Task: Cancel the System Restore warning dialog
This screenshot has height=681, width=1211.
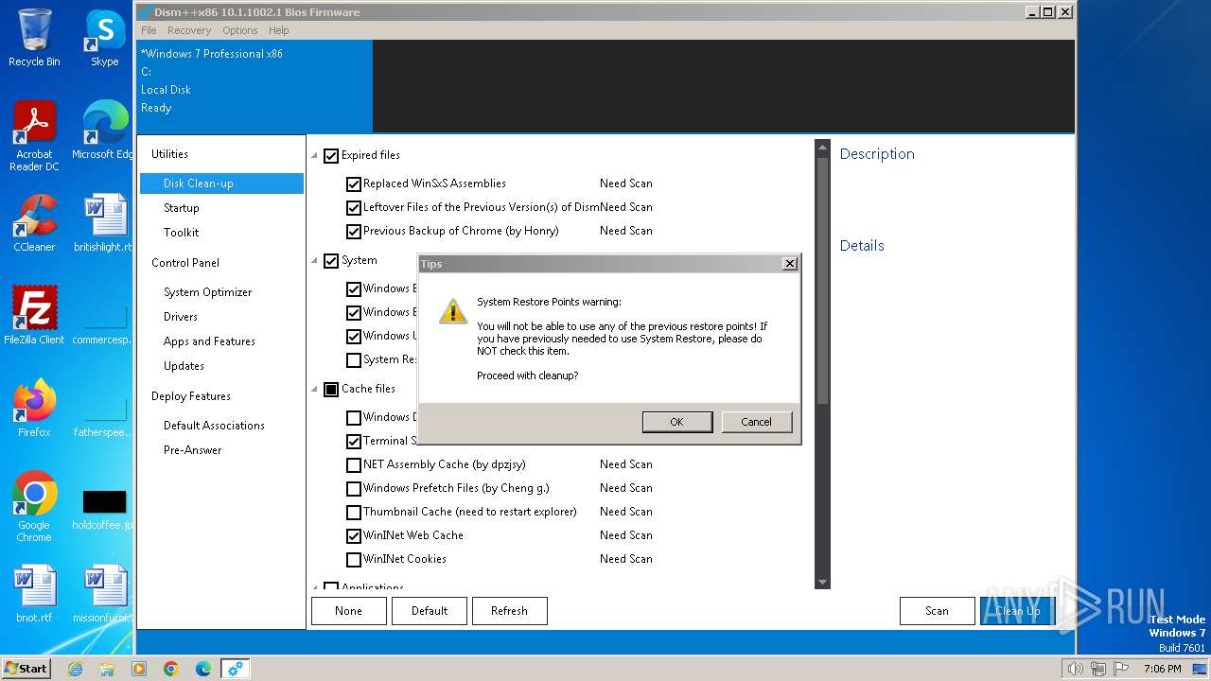Action: point(756,422)
